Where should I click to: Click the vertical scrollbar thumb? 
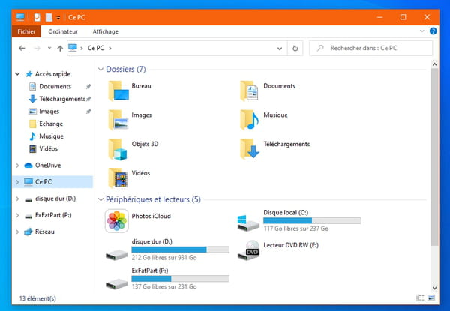tap(434, 157)
